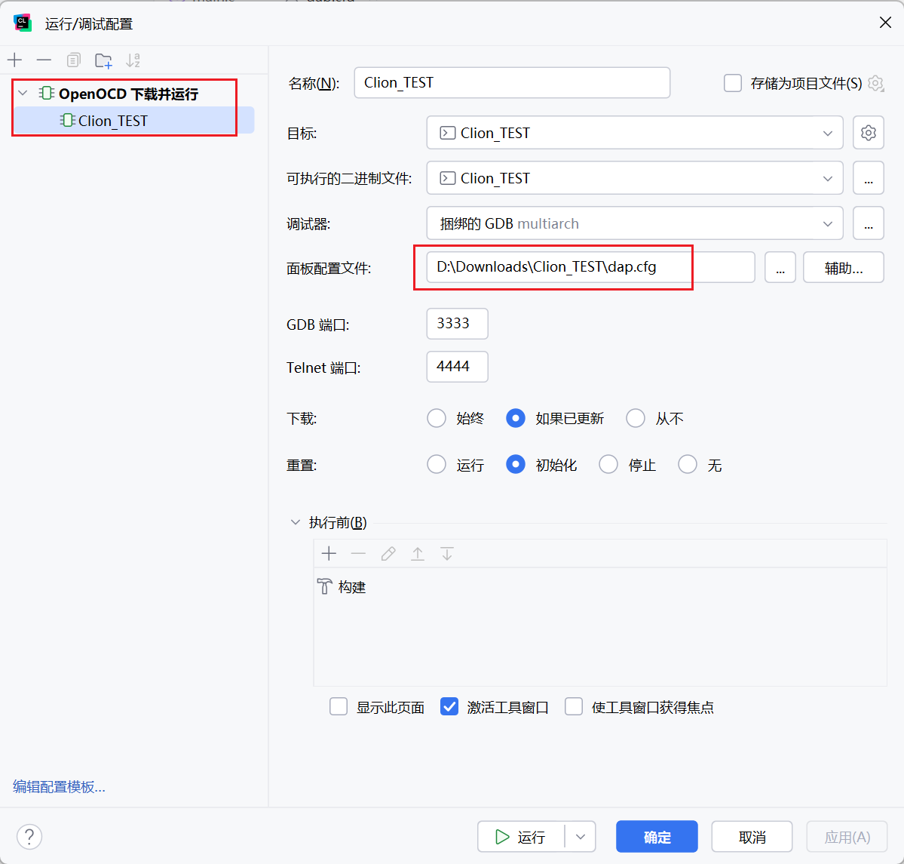Select the OpenOCD 下载并运行 group row
904x864 pixels.
click(128, 94)
